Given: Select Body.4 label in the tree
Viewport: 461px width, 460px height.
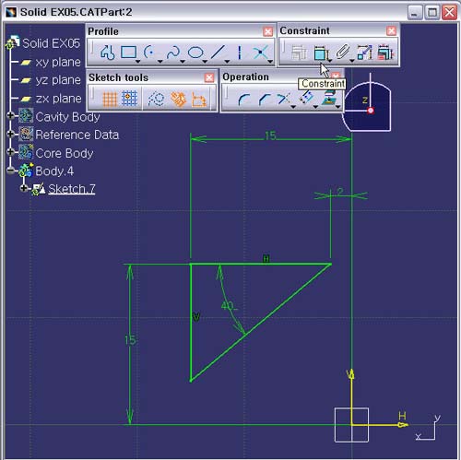Looking at the screenshot, I should [x=54, y=171].
